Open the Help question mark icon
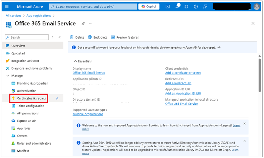Image resolution: width=264 pixels, height=158 pixels. tap(196, 7)
